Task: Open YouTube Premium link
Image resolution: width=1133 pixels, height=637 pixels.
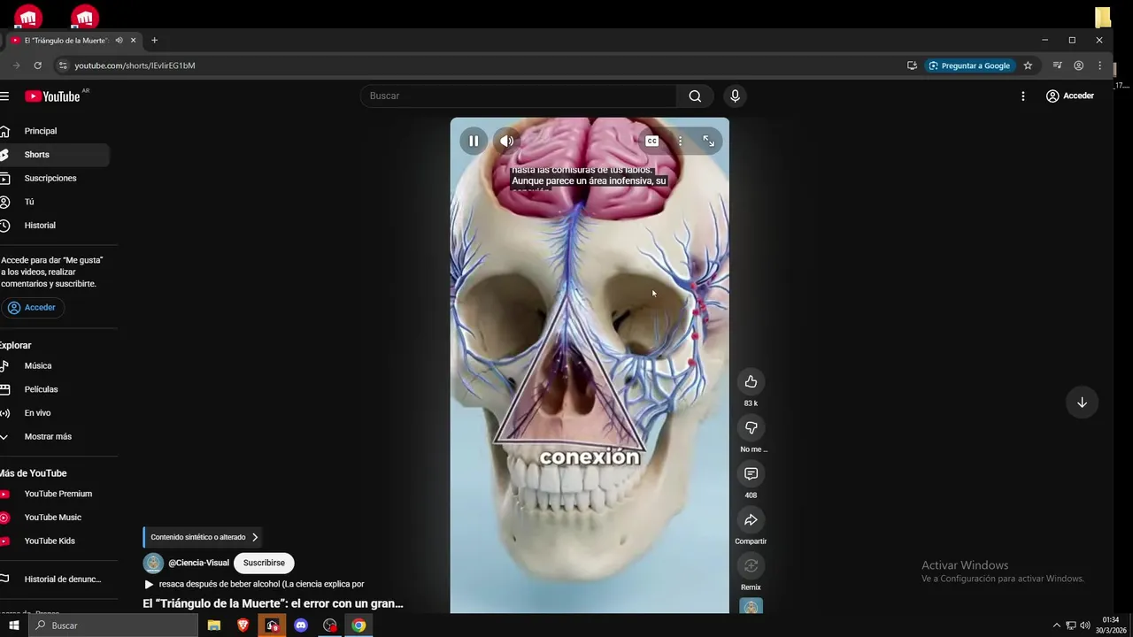Action: click(x=55, y=494)
